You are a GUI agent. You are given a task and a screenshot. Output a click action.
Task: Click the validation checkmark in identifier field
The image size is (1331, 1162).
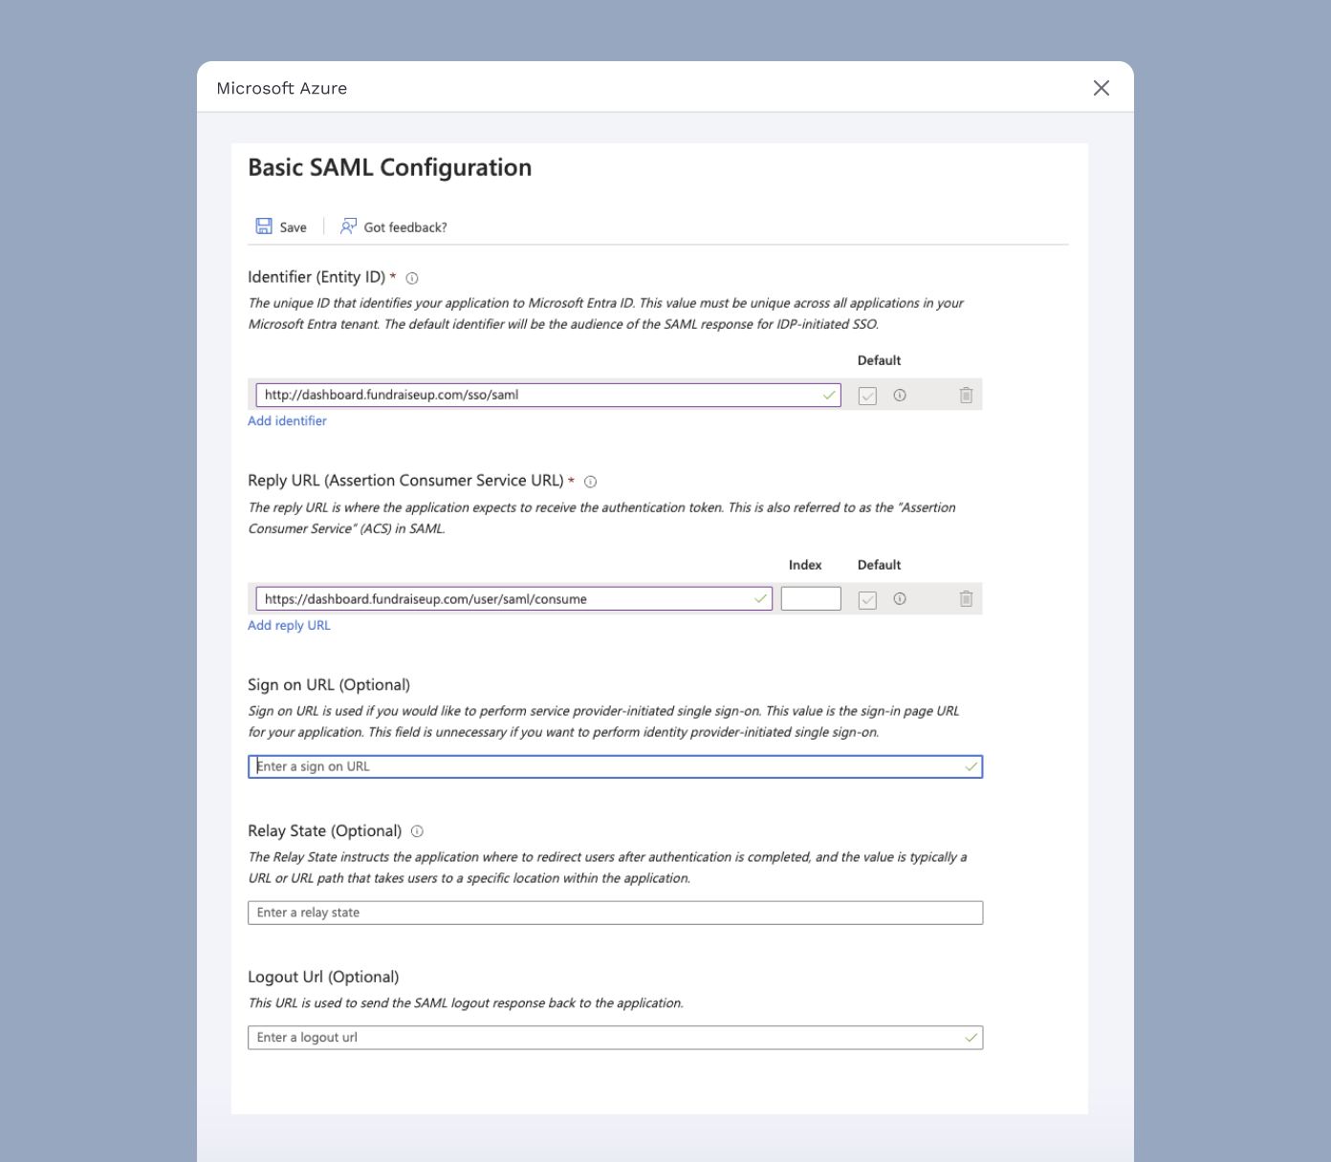click(829, 395)
